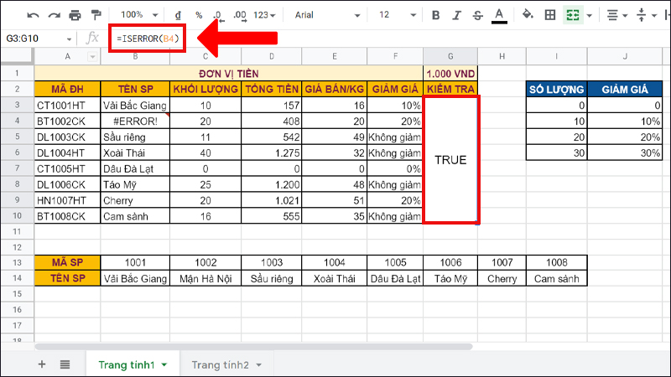The image size is (671, 377).
Task: Add a new sheet with plus icon
Action: click(x=41, y=364)
